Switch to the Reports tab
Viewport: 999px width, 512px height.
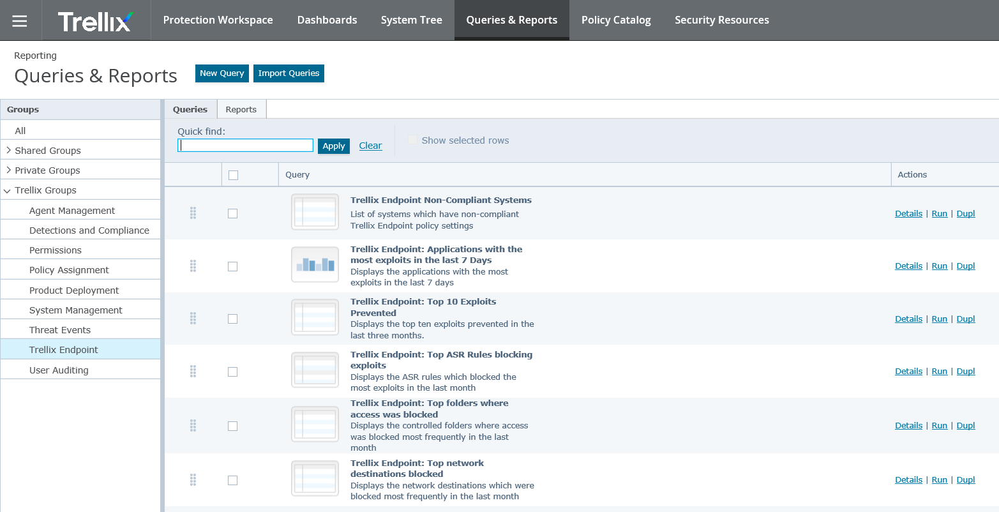241,109
